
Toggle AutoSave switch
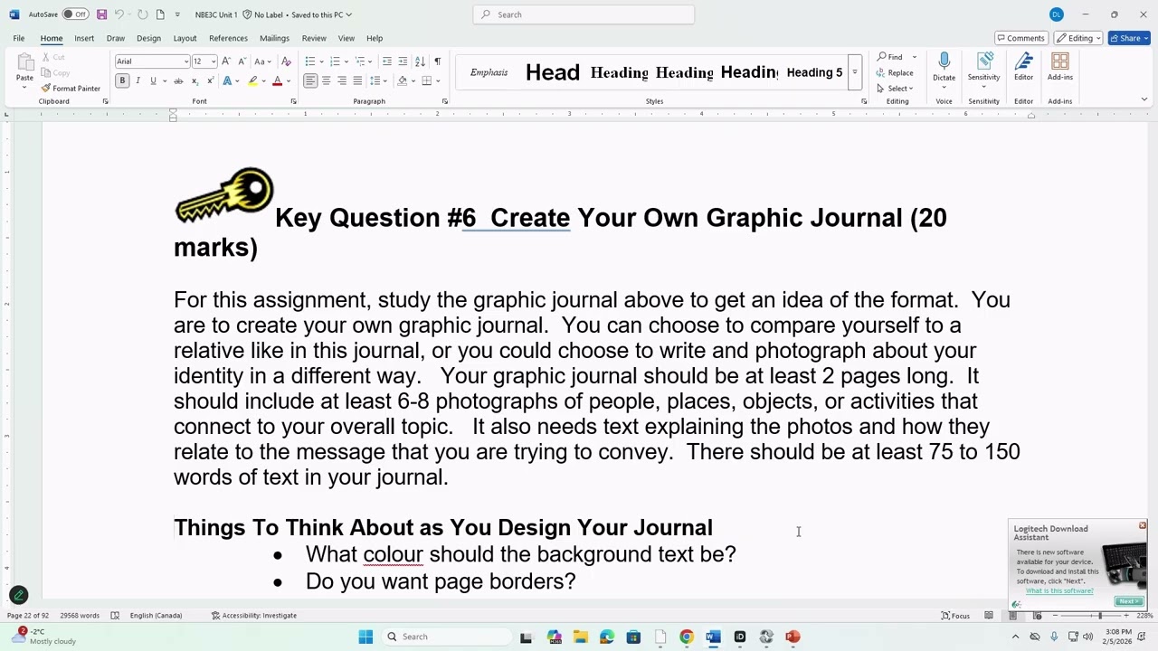[x=75, y=14]
